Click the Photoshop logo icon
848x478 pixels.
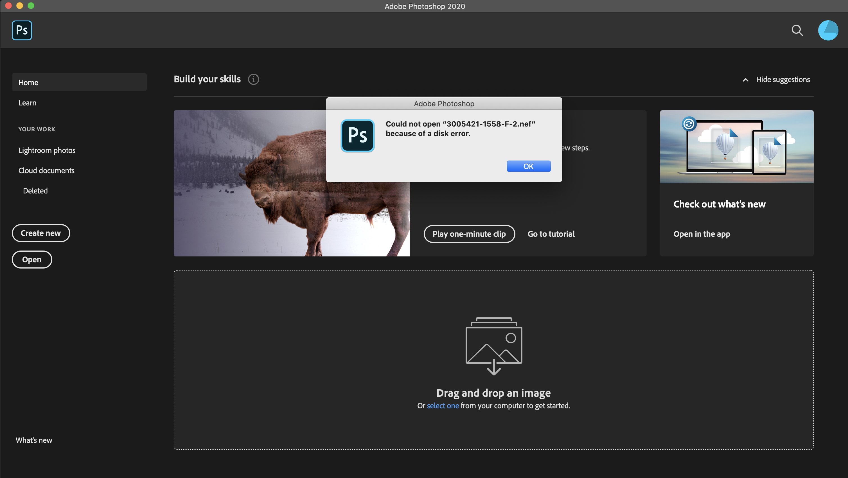coord(21,30)
